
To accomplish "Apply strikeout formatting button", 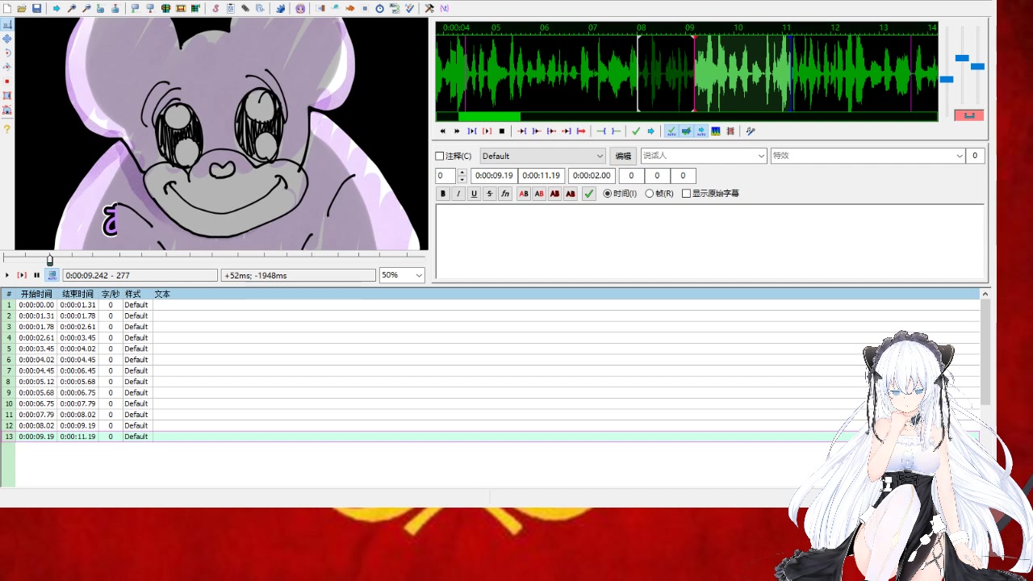I will click(x=489, y=194).
